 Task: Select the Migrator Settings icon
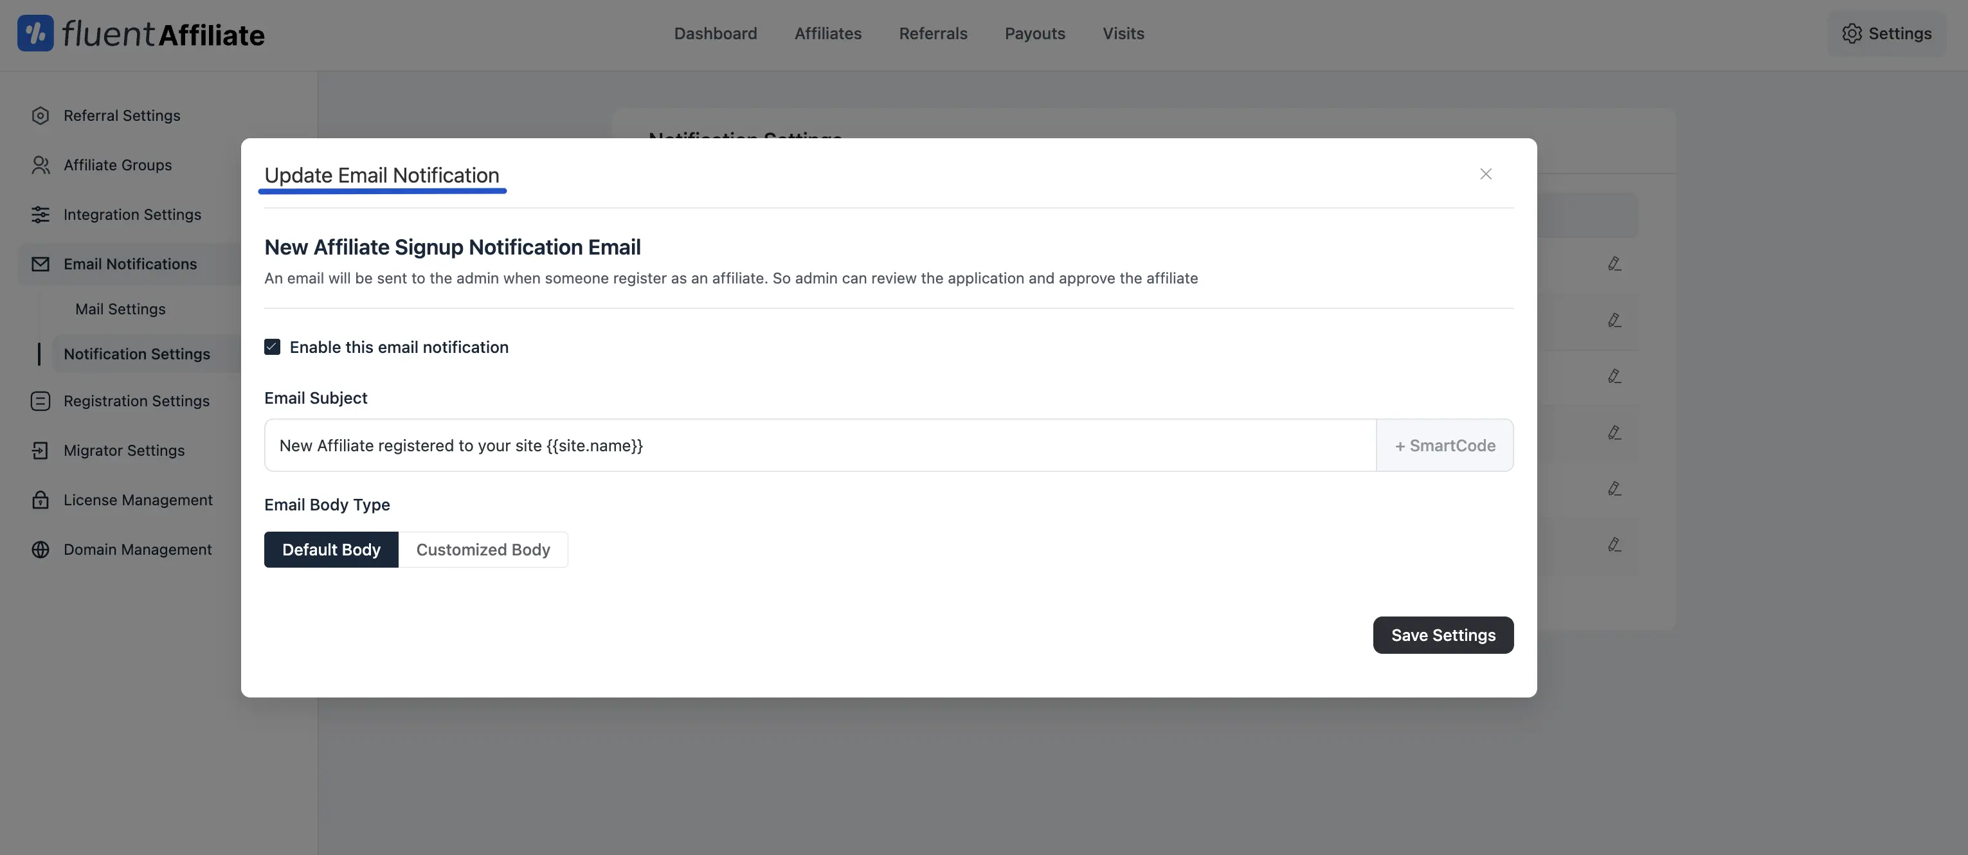[x=41, y=450]
